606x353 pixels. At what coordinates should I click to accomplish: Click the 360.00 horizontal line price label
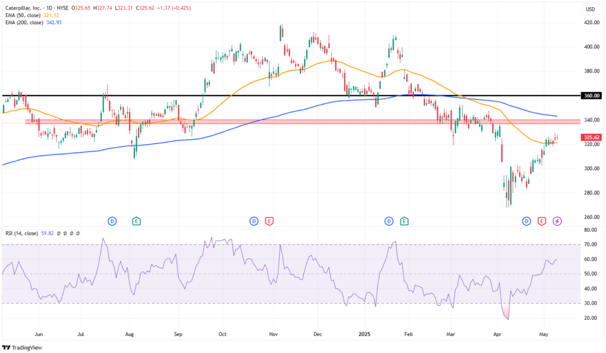pos(591,96)
